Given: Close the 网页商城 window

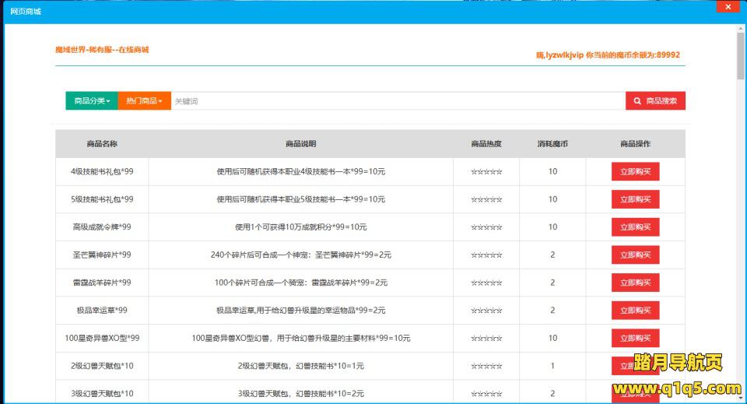Looking at the screenshot, I should [728, 7].
